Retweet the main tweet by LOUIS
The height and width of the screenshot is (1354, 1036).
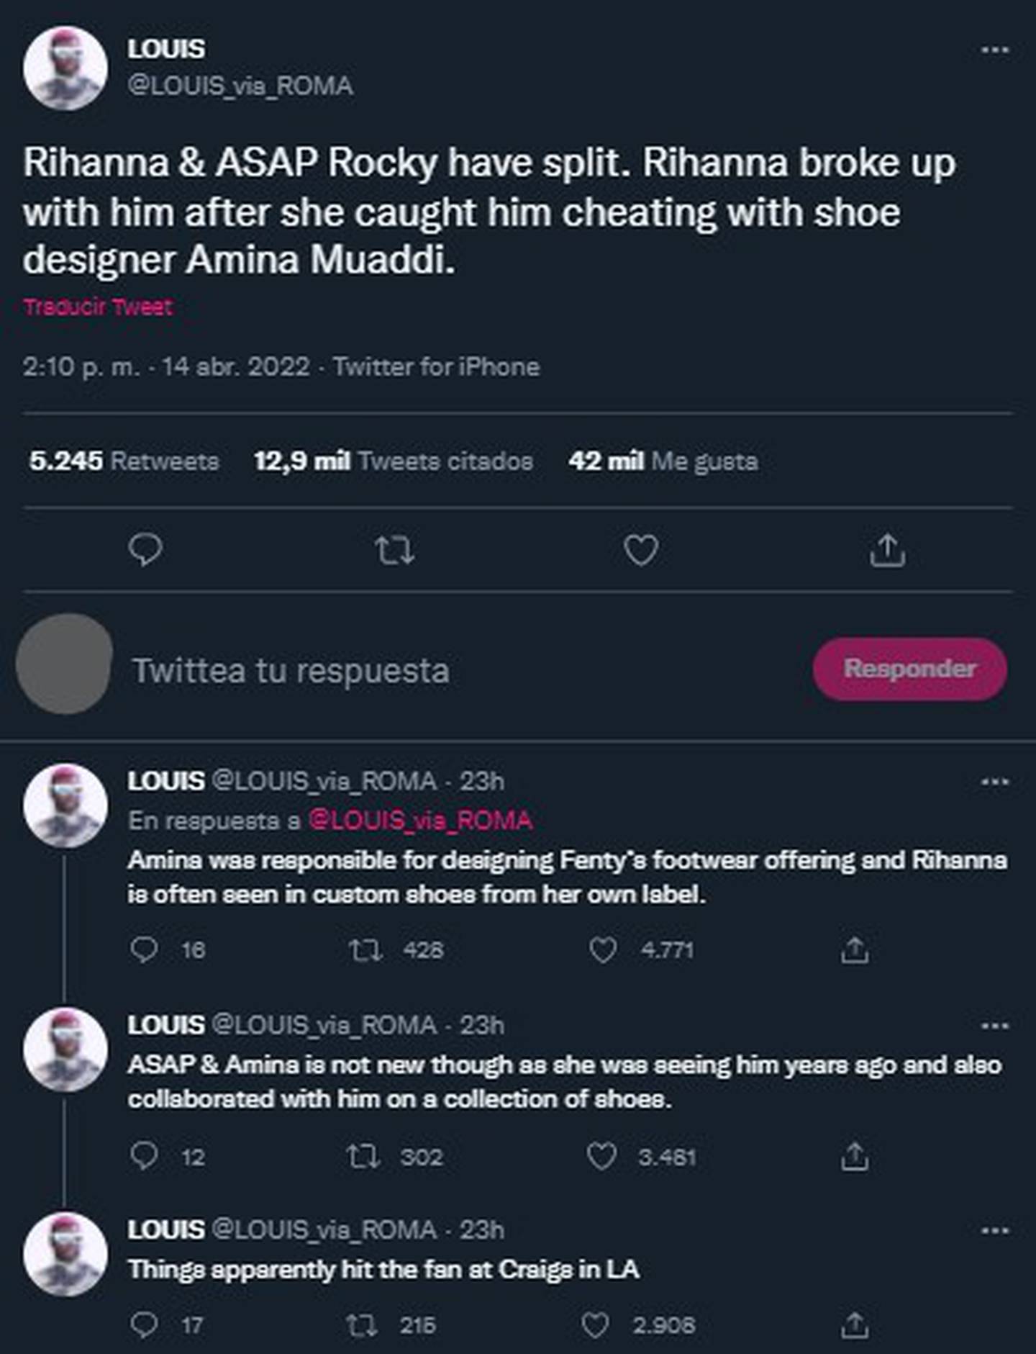click(394, 551)
